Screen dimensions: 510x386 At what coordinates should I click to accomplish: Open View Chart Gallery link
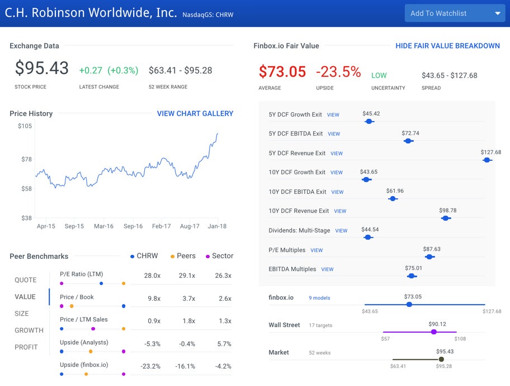click(x=195, y=114)
